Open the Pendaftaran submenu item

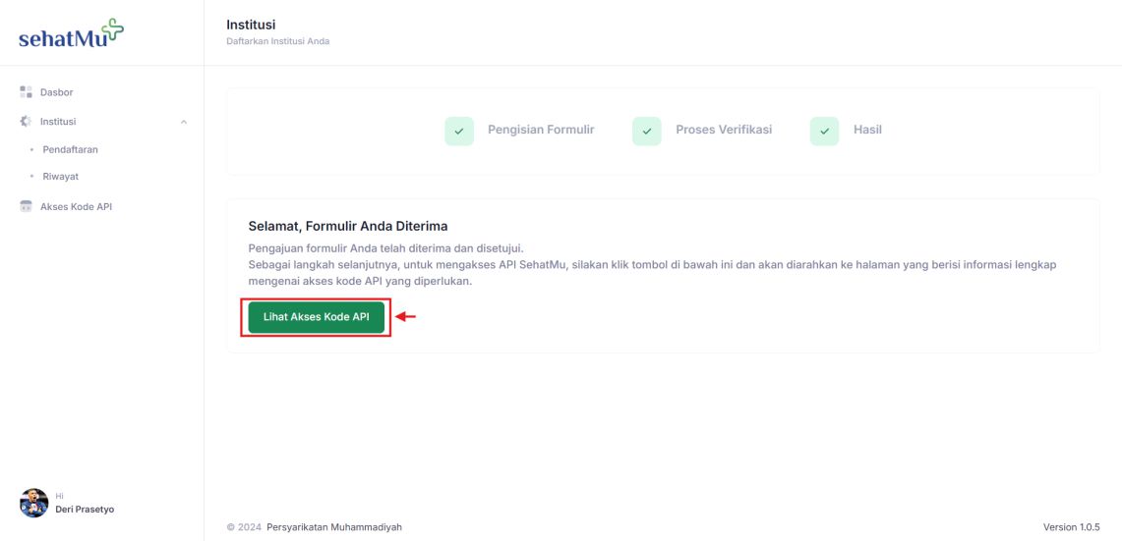click(70, 150)
